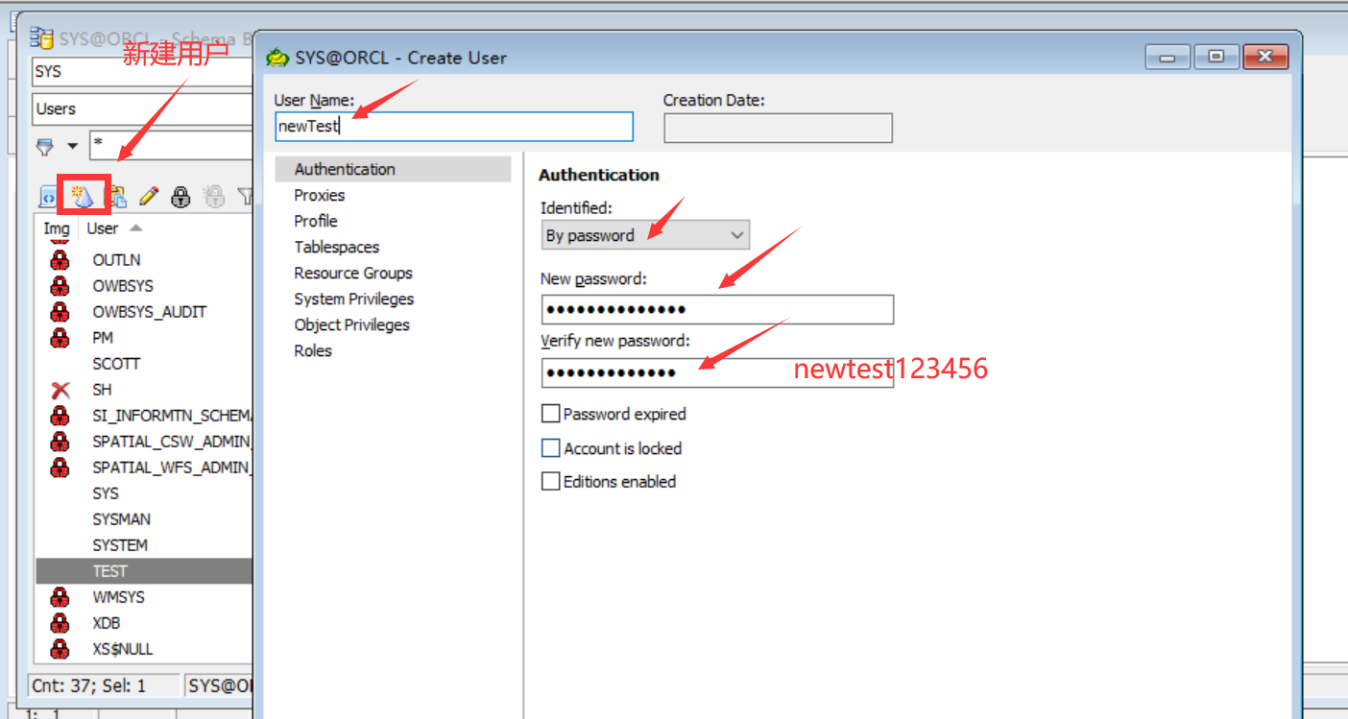Screen dimensions: 1348x719
Task: Click the greyed unlock-user icon
Action: (214, 197)
